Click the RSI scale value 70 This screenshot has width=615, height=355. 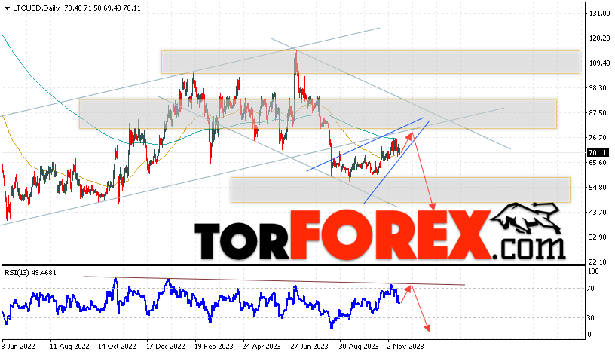click(x=591, y=289)
